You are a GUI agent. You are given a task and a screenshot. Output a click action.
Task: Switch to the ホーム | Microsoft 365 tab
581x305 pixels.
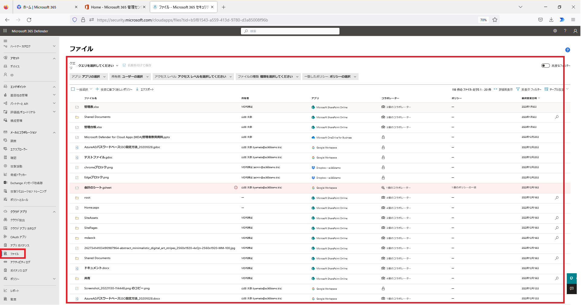coord(47,7)
